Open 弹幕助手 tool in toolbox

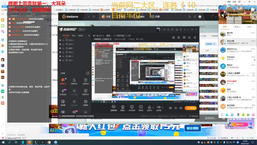pos(63,81)
